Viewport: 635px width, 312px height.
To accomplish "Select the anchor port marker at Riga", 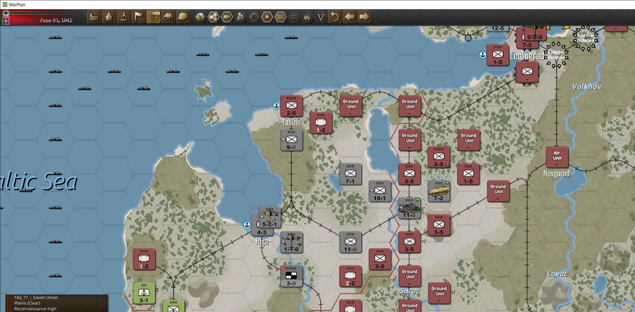I will coord(246,225).
